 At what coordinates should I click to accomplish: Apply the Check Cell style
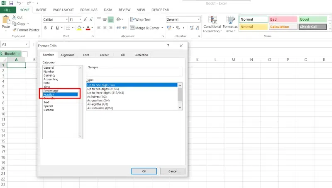313,27
